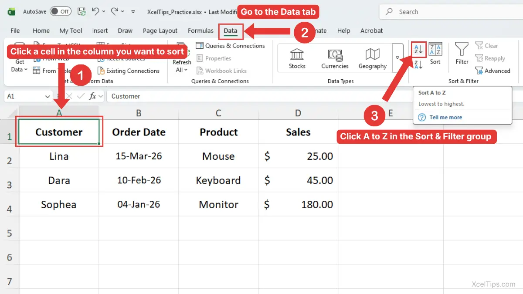The height and width of the screenshot is (294, 523).
Task: Click the Properties button in the ribbon
Action: [x=213, y=58]
